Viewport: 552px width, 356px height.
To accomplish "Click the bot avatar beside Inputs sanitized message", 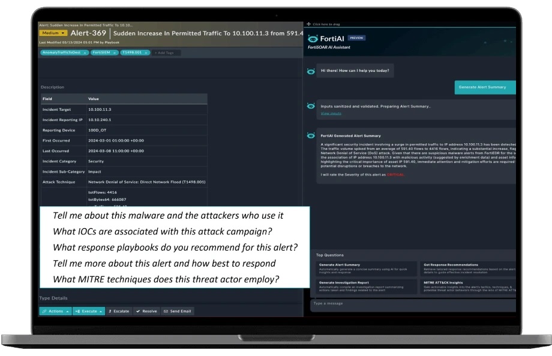I will (311, 107).
